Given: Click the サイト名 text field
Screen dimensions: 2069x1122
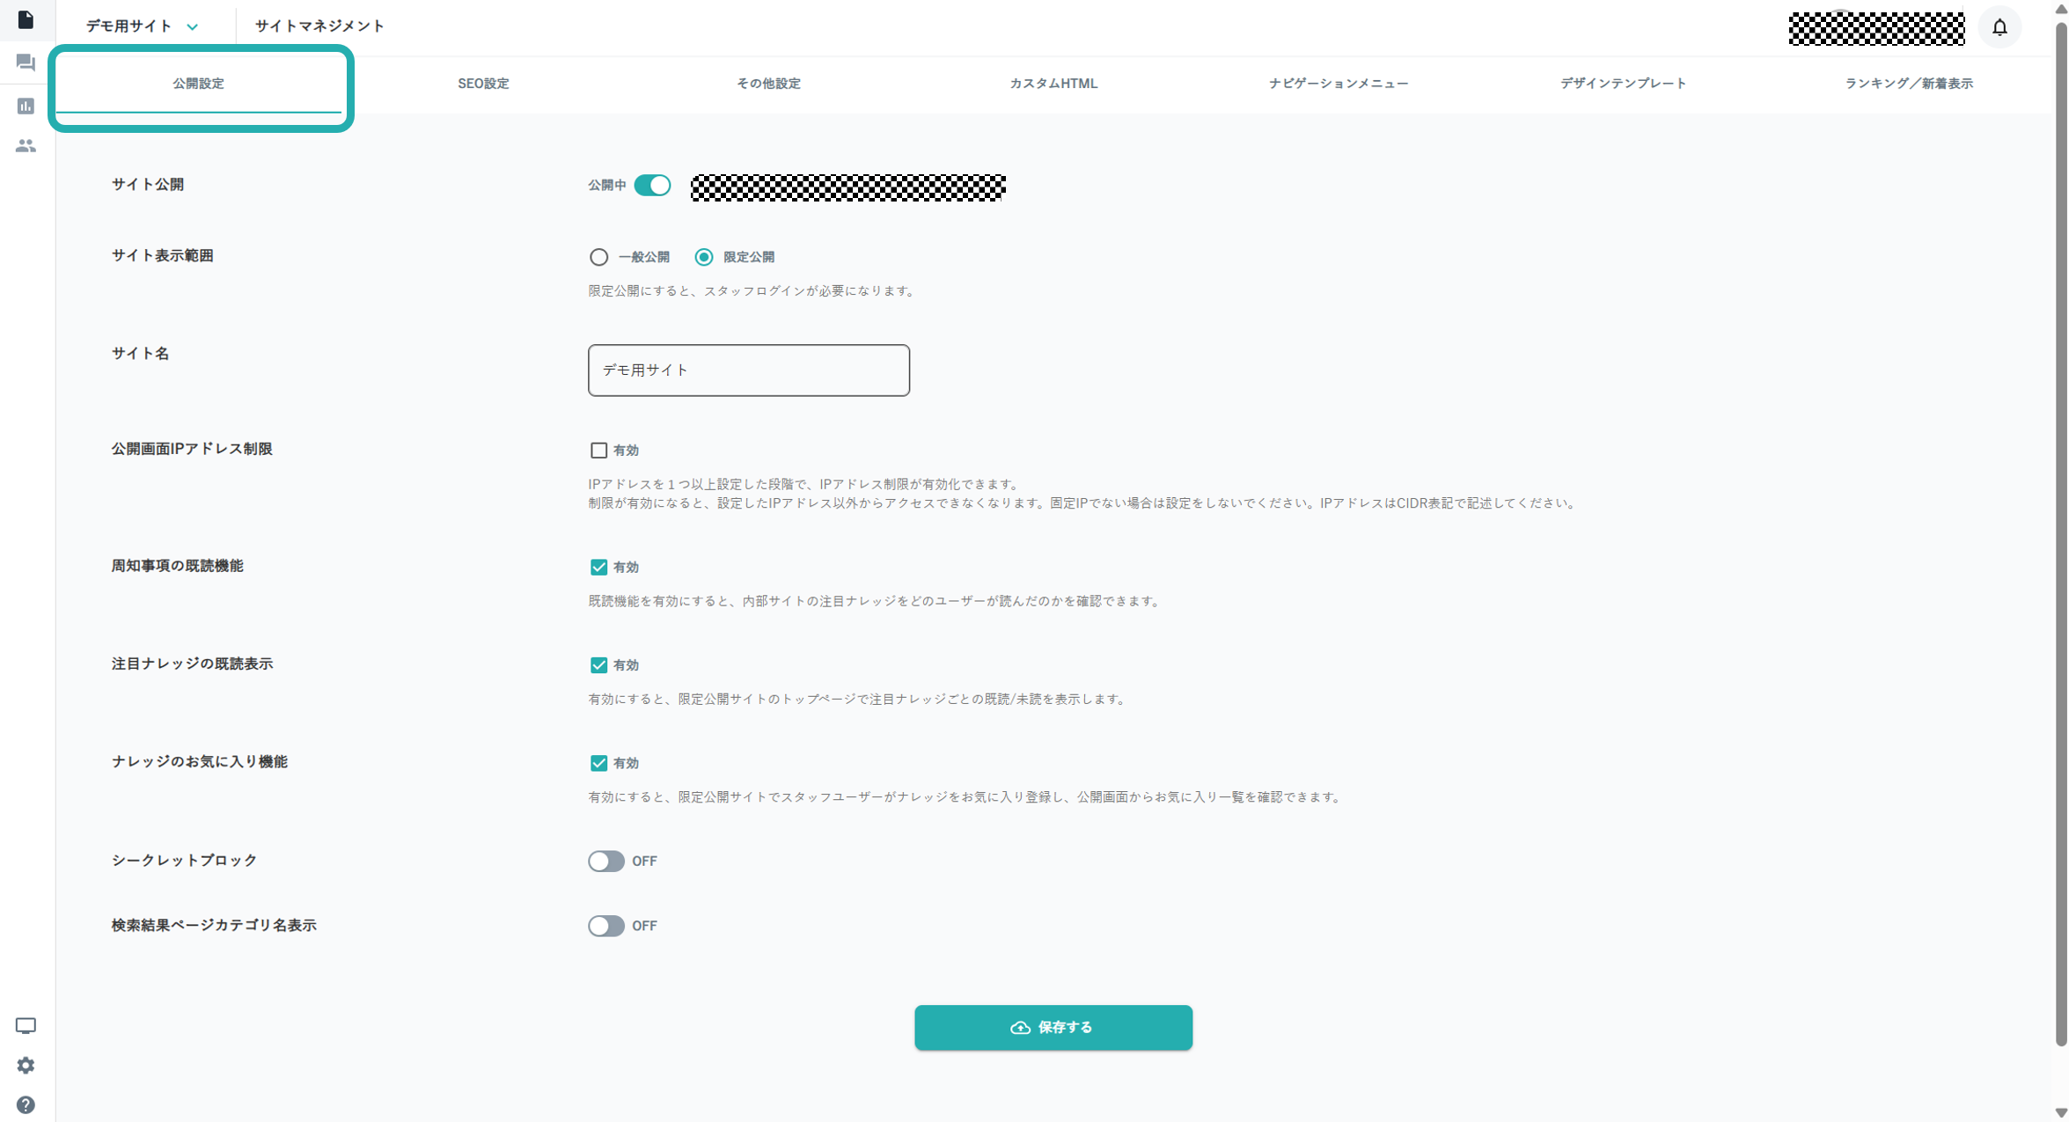Looking at the screenshot, I should 749,370.
